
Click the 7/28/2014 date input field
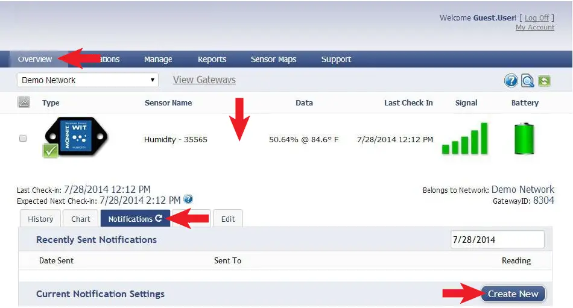pos(498,239)
